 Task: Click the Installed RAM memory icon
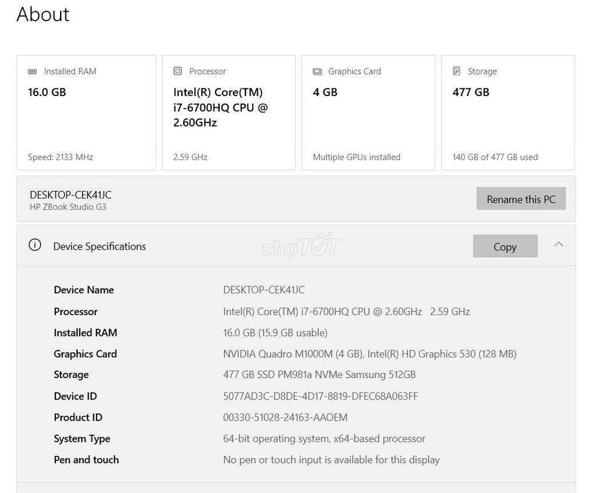[32, 71]
